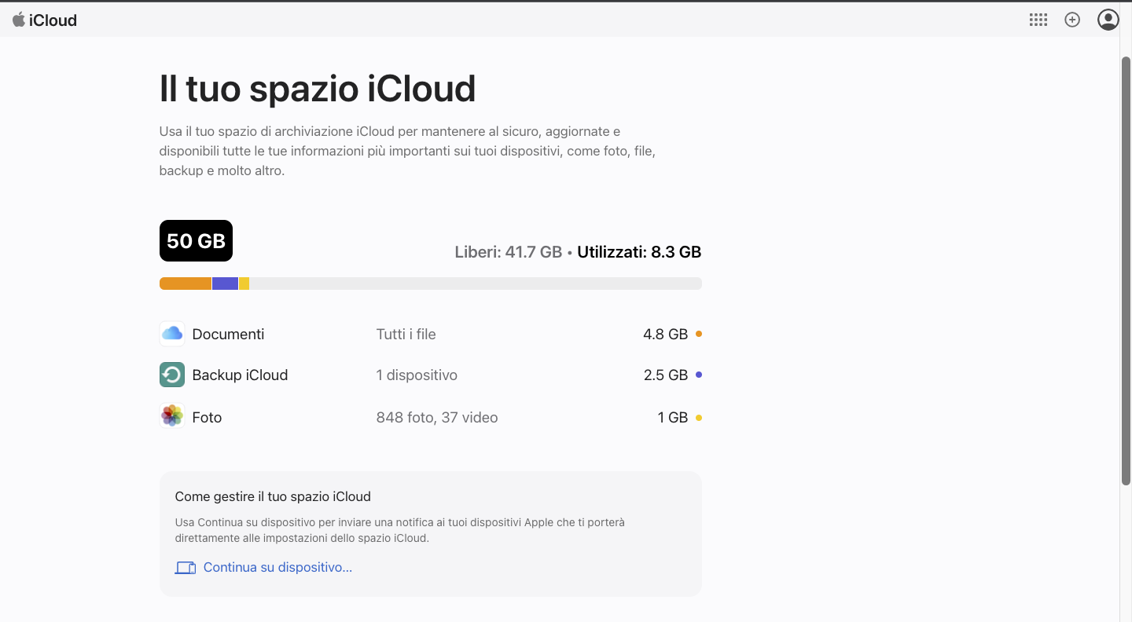Image resolution: width=1132 pixels, height=622 pixels.
Task: Open the Foto app icon
Action: (171, 416)
